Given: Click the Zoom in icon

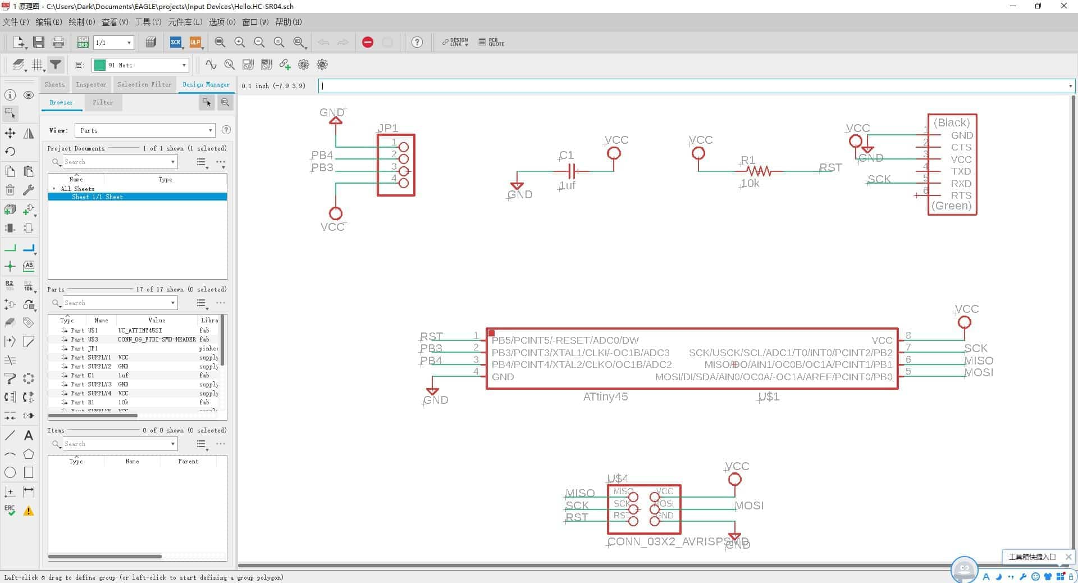Looking at the screenshot, I should tap(239, 42).
